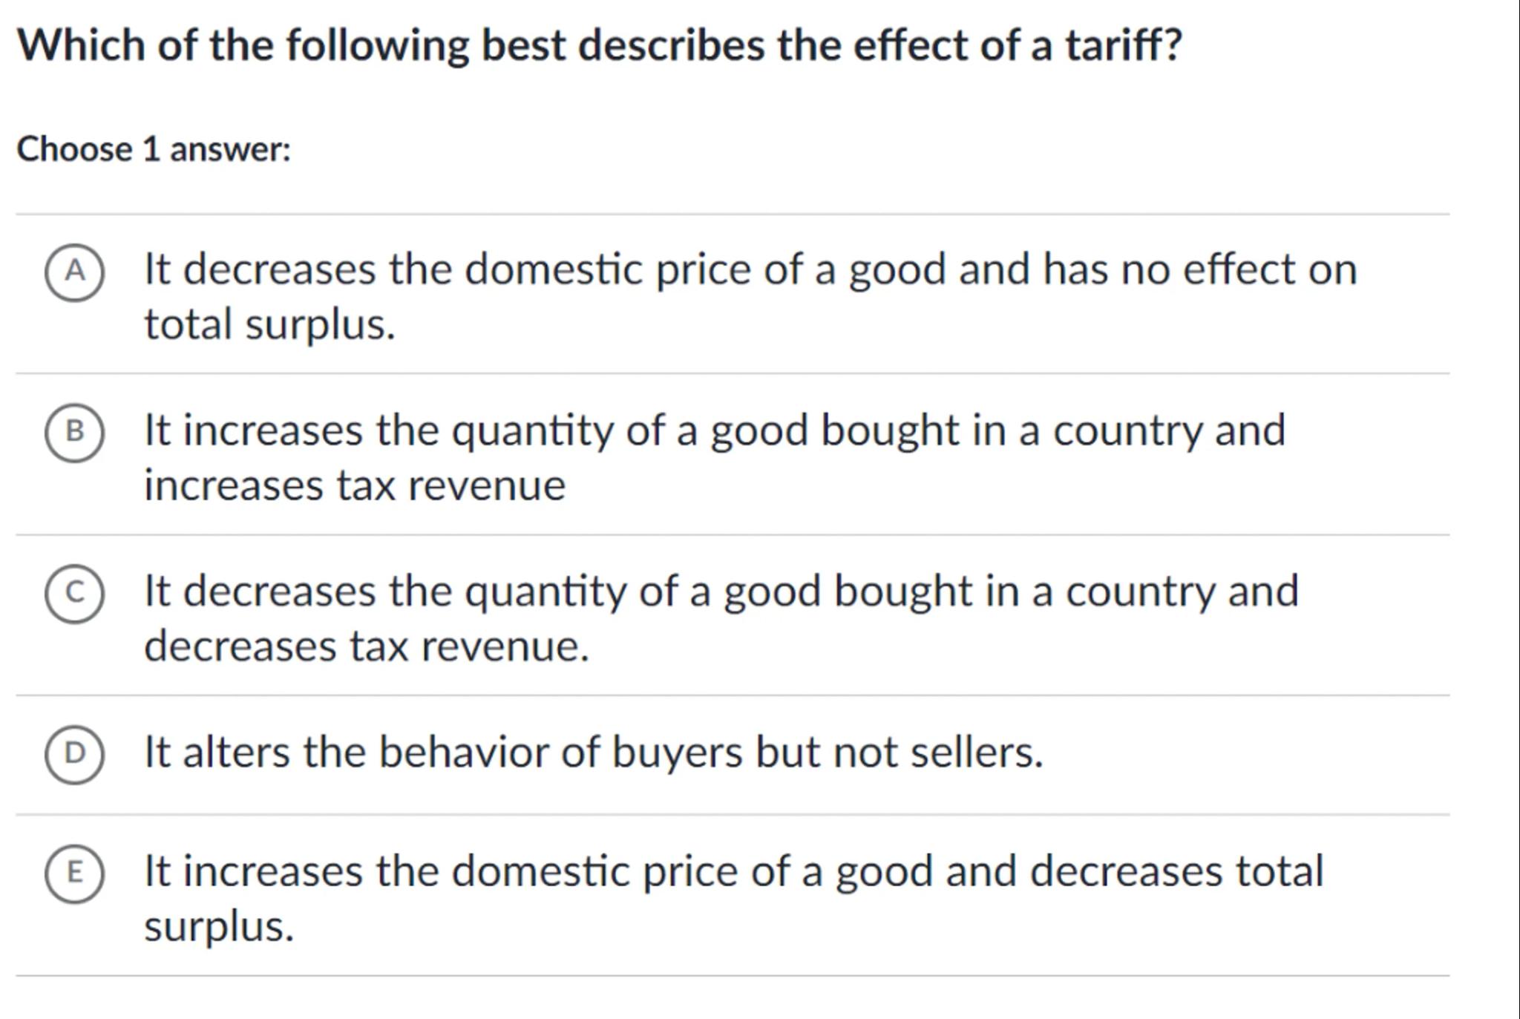Click 'but not sellers.' in option D
This screenshot has height=1019, width=1520.
coord(900,753)
